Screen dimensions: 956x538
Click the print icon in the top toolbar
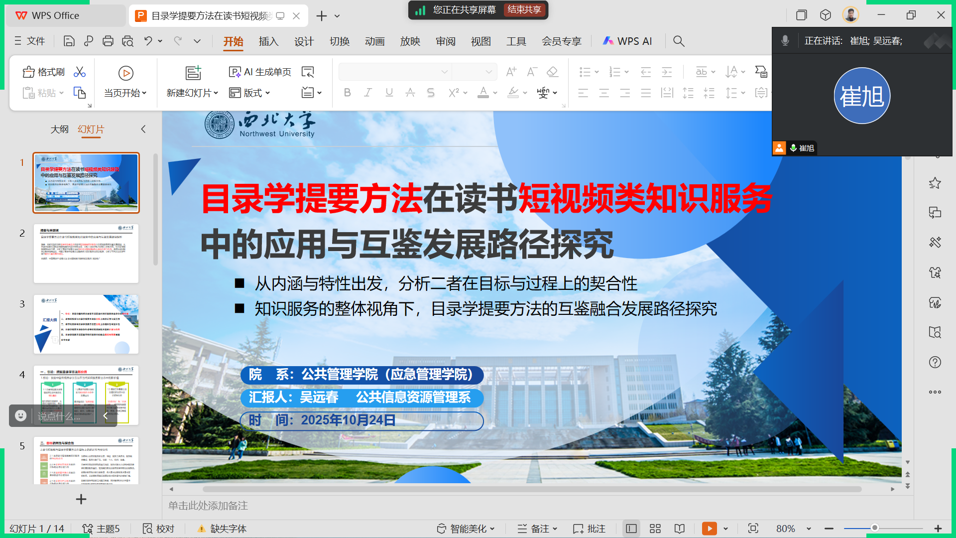(108, 41)
